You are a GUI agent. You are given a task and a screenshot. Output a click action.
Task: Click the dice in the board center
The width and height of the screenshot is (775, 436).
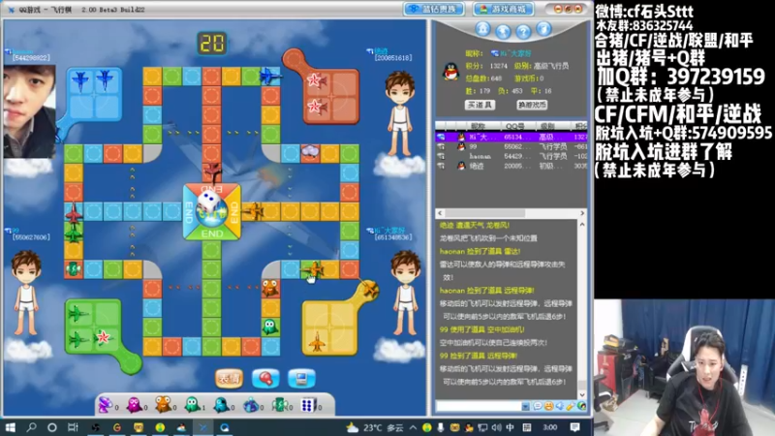[209, 203]
